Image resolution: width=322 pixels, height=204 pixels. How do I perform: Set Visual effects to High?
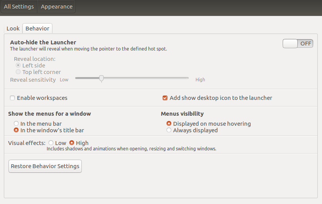point(72,143)
